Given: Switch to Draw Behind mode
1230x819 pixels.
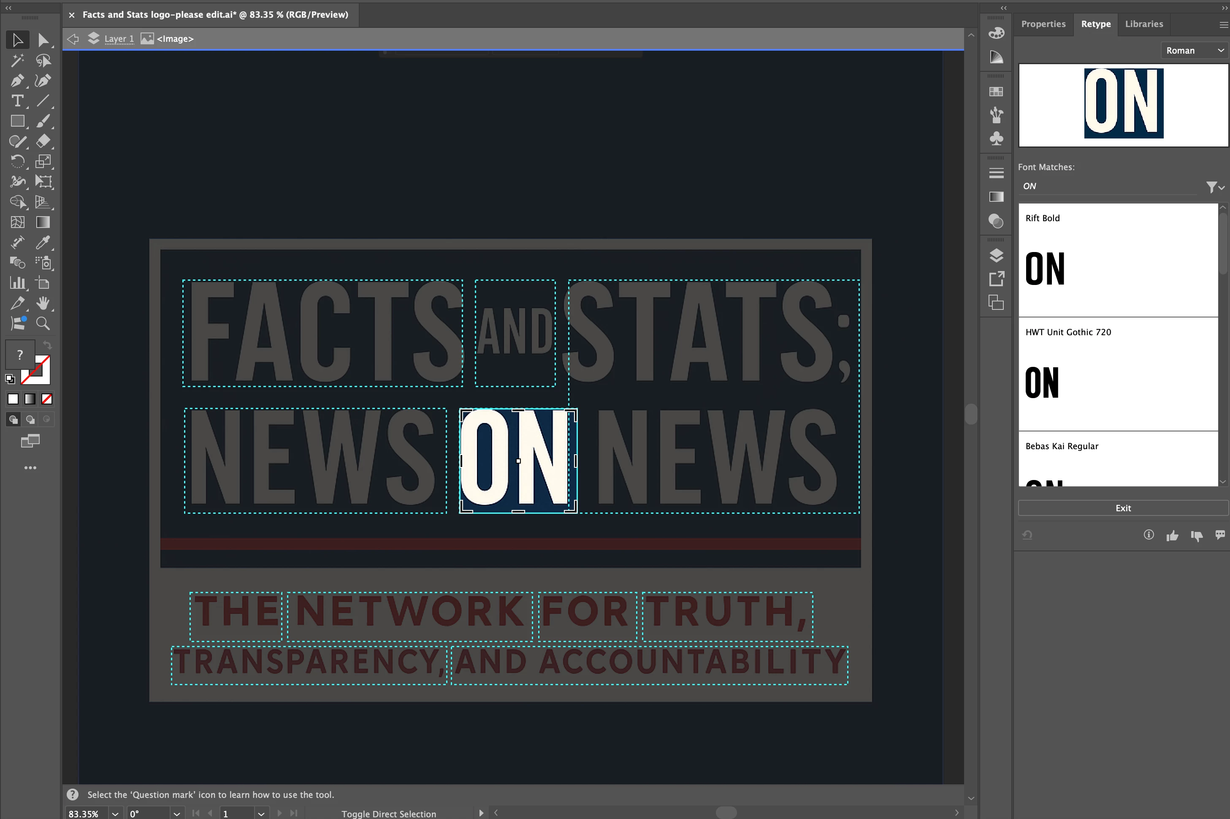Looking at the screenshot, I should pos(30,420).
